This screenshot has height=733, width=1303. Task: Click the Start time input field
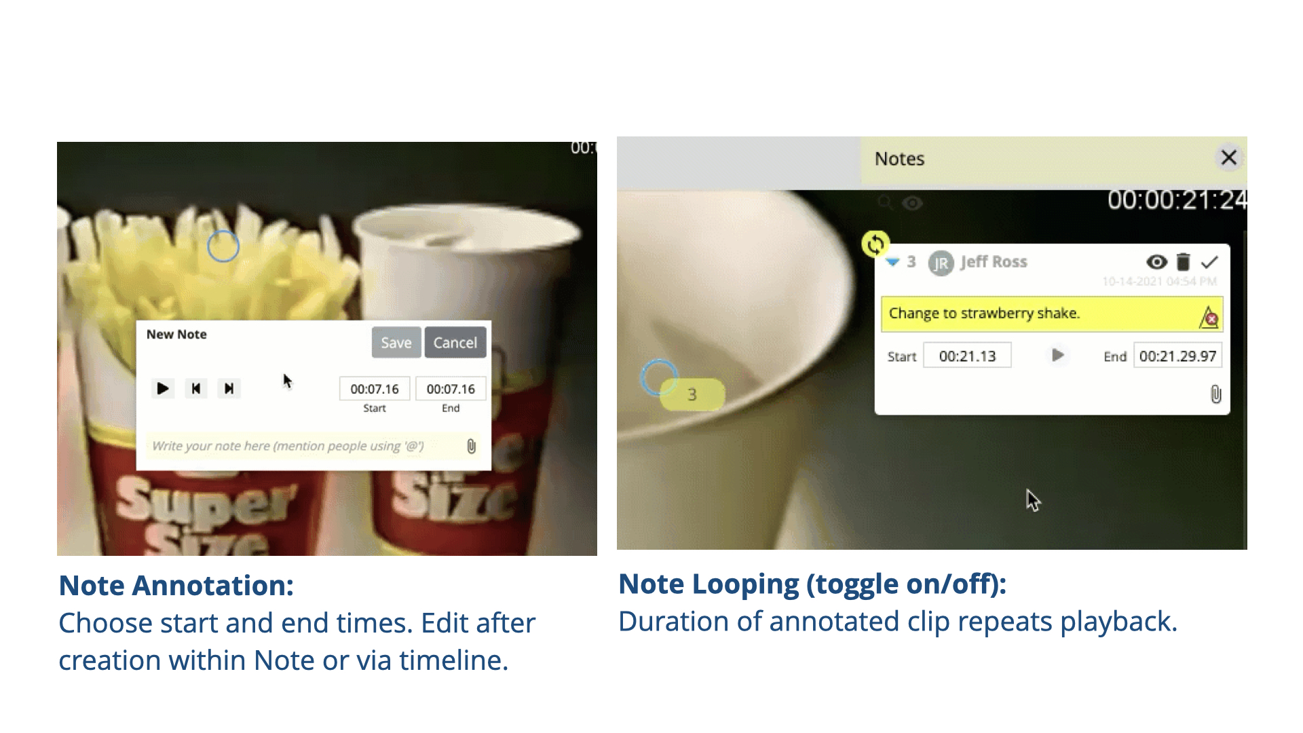coord(373,388)
